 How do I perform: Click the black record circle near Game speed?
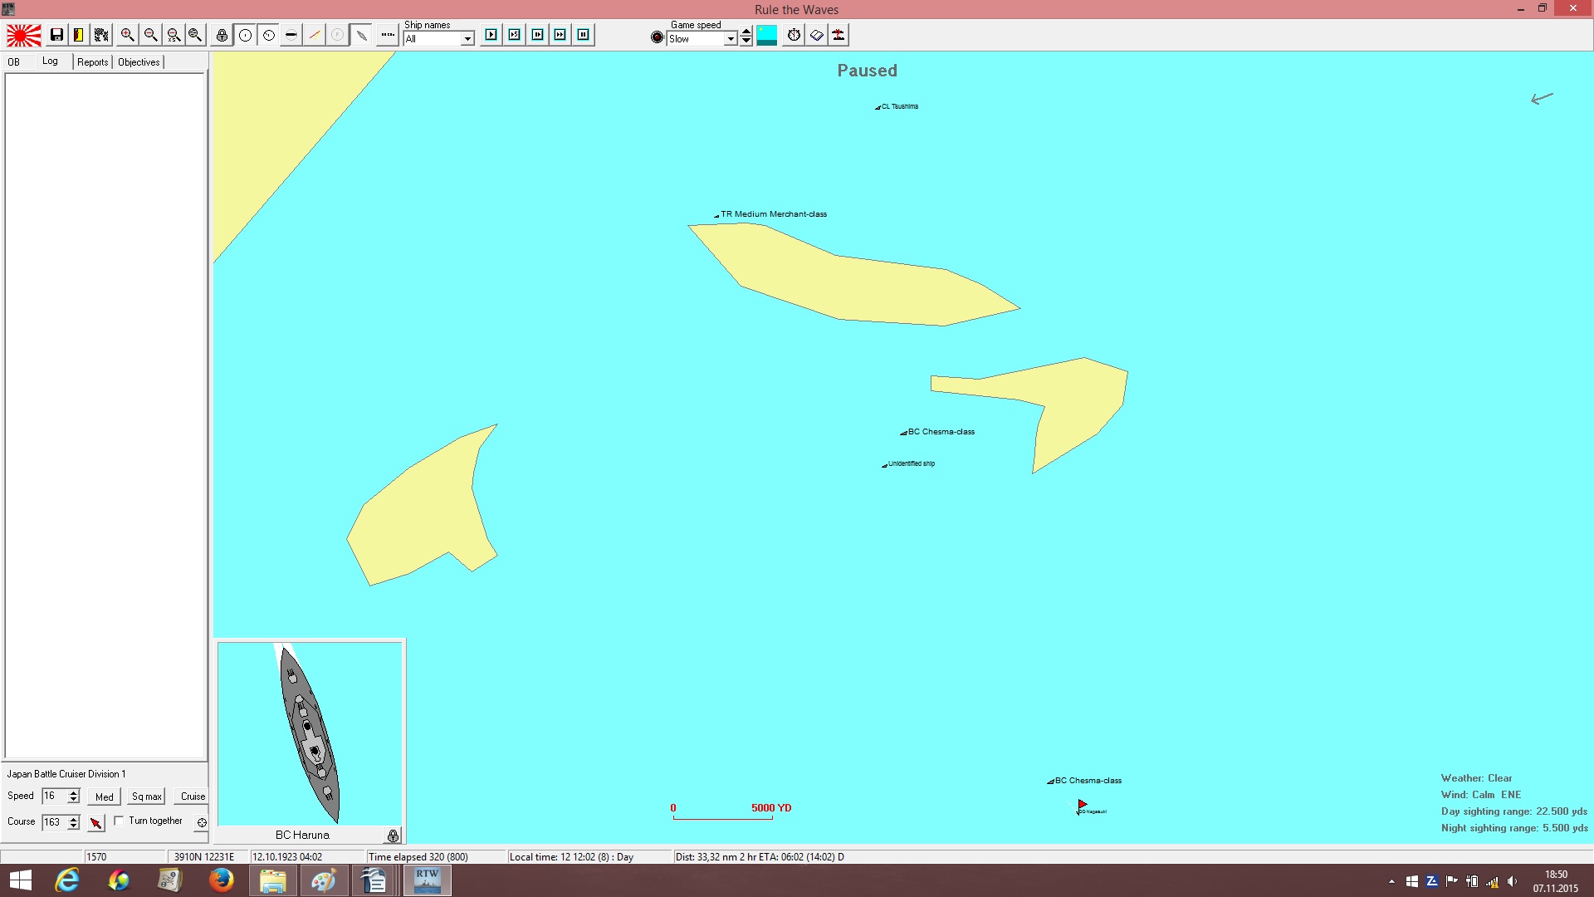pyautogui.click(x=657, y=37)
